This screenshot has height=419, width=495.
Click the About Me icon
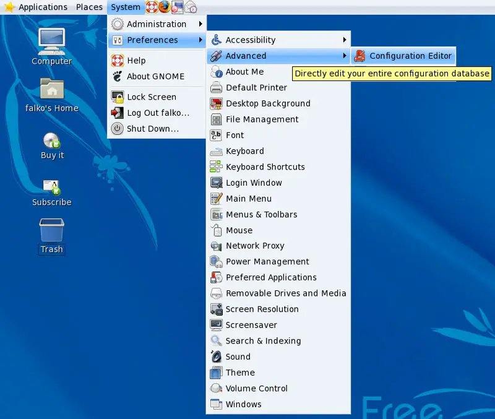pyautogui.click(x=217, y=72)
